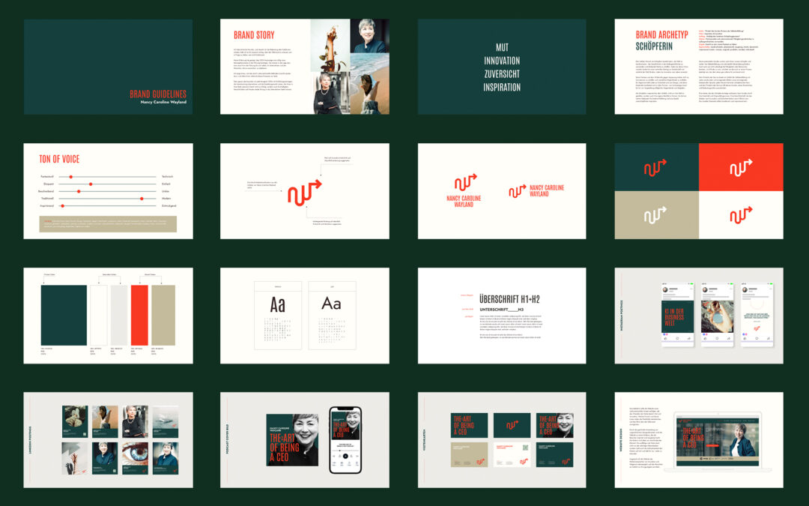Open the 'KI in der Business Welt' post
The height and width of the screenshot is (506, 809).
point(677,316)
